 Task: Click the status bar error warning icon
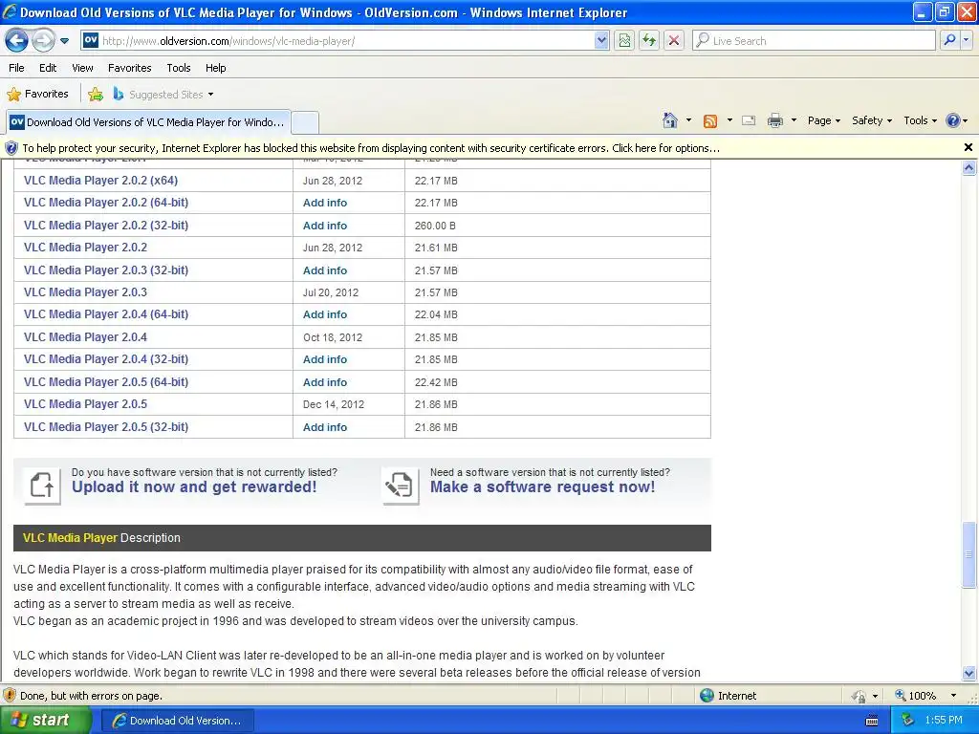coord(10,696)
